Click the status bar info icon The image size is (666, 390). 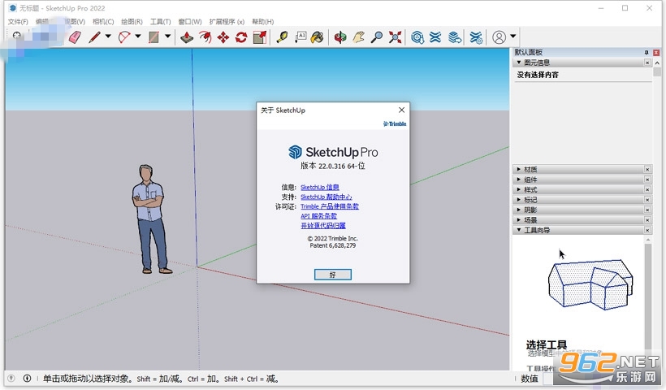point(27,378)
